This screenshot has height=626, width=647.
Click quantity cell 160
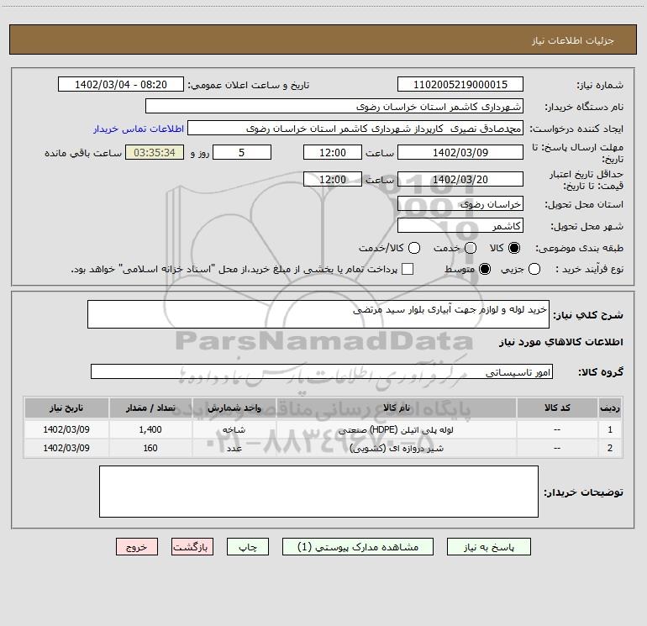click(150, 448)
